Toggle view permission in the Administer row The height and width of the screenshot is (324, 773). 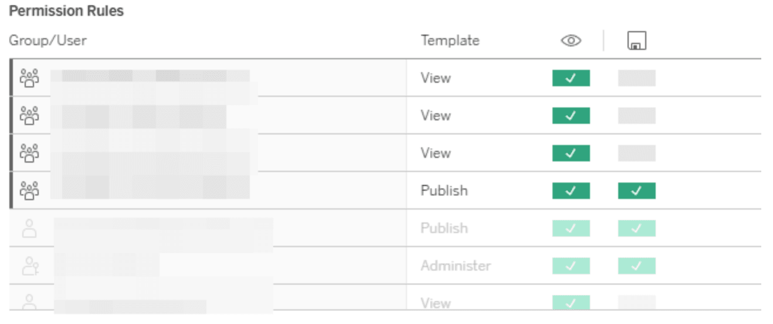571,266
